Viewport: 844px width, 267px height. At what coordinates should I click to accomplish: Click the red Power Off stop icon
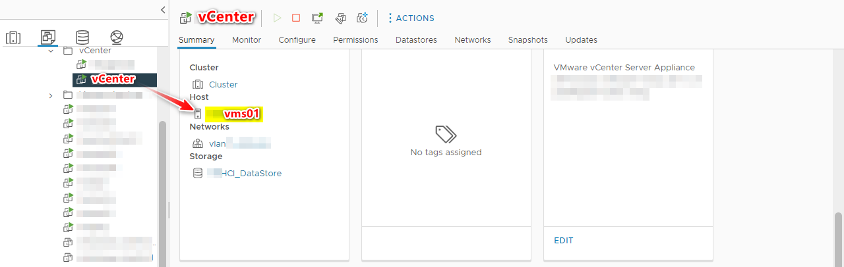click(x=296, y=18)
